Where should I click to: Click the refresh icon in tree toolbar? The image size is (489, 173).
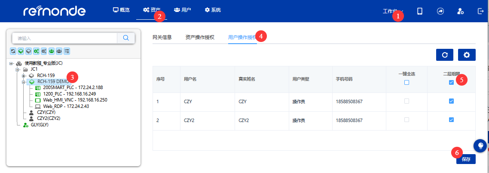(x=13, y=51)
